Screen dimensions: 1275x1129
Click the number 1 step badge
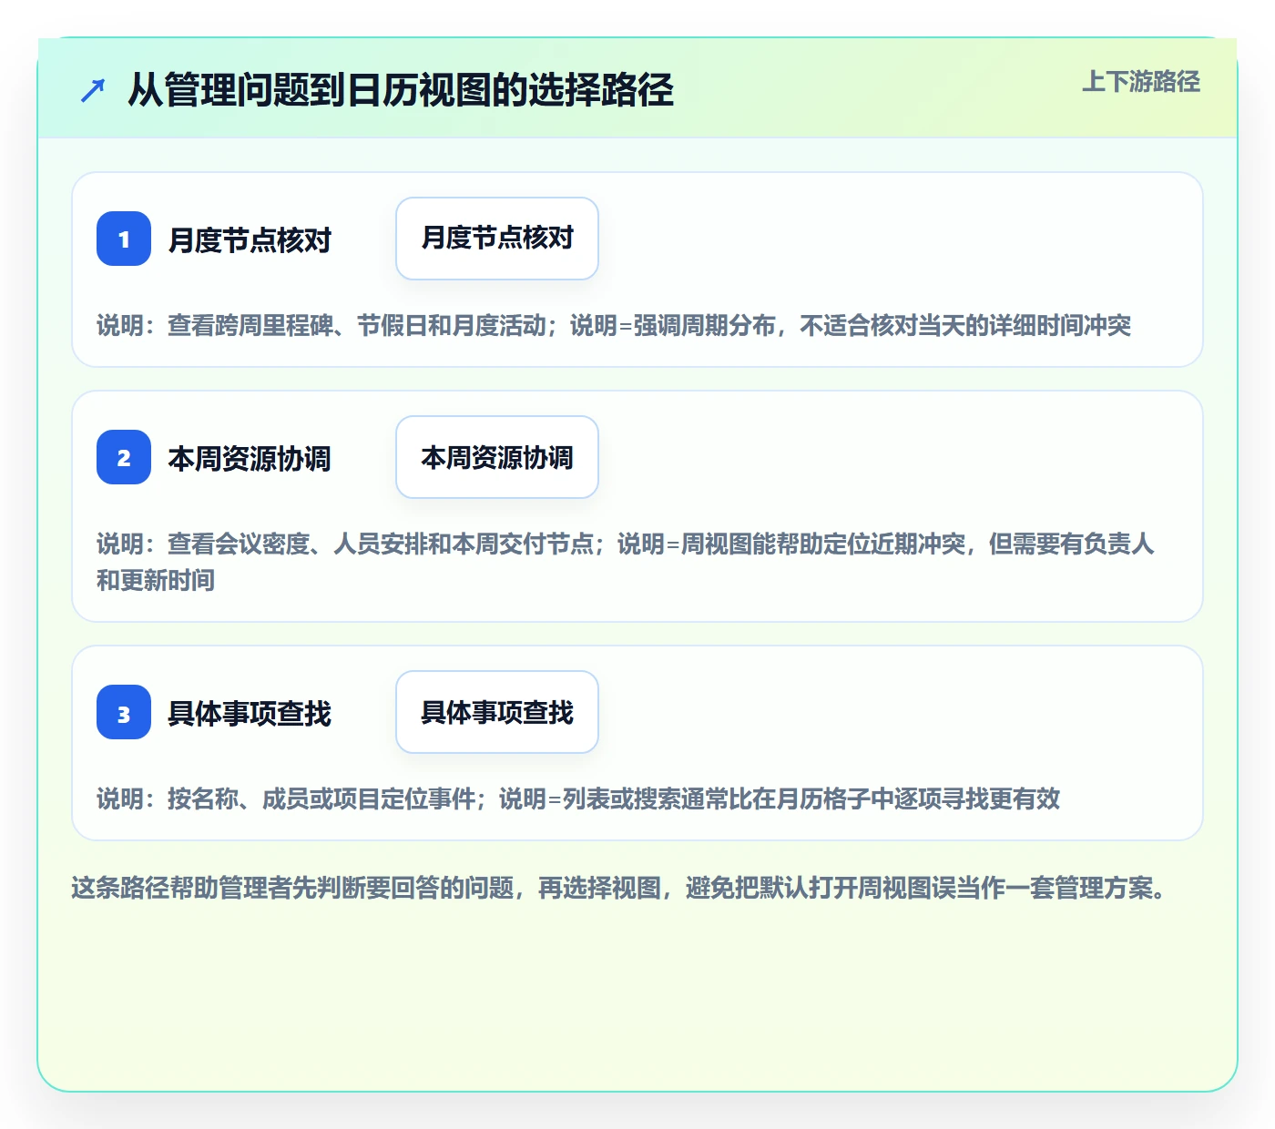pyautogui.click(x=124, y=239)
